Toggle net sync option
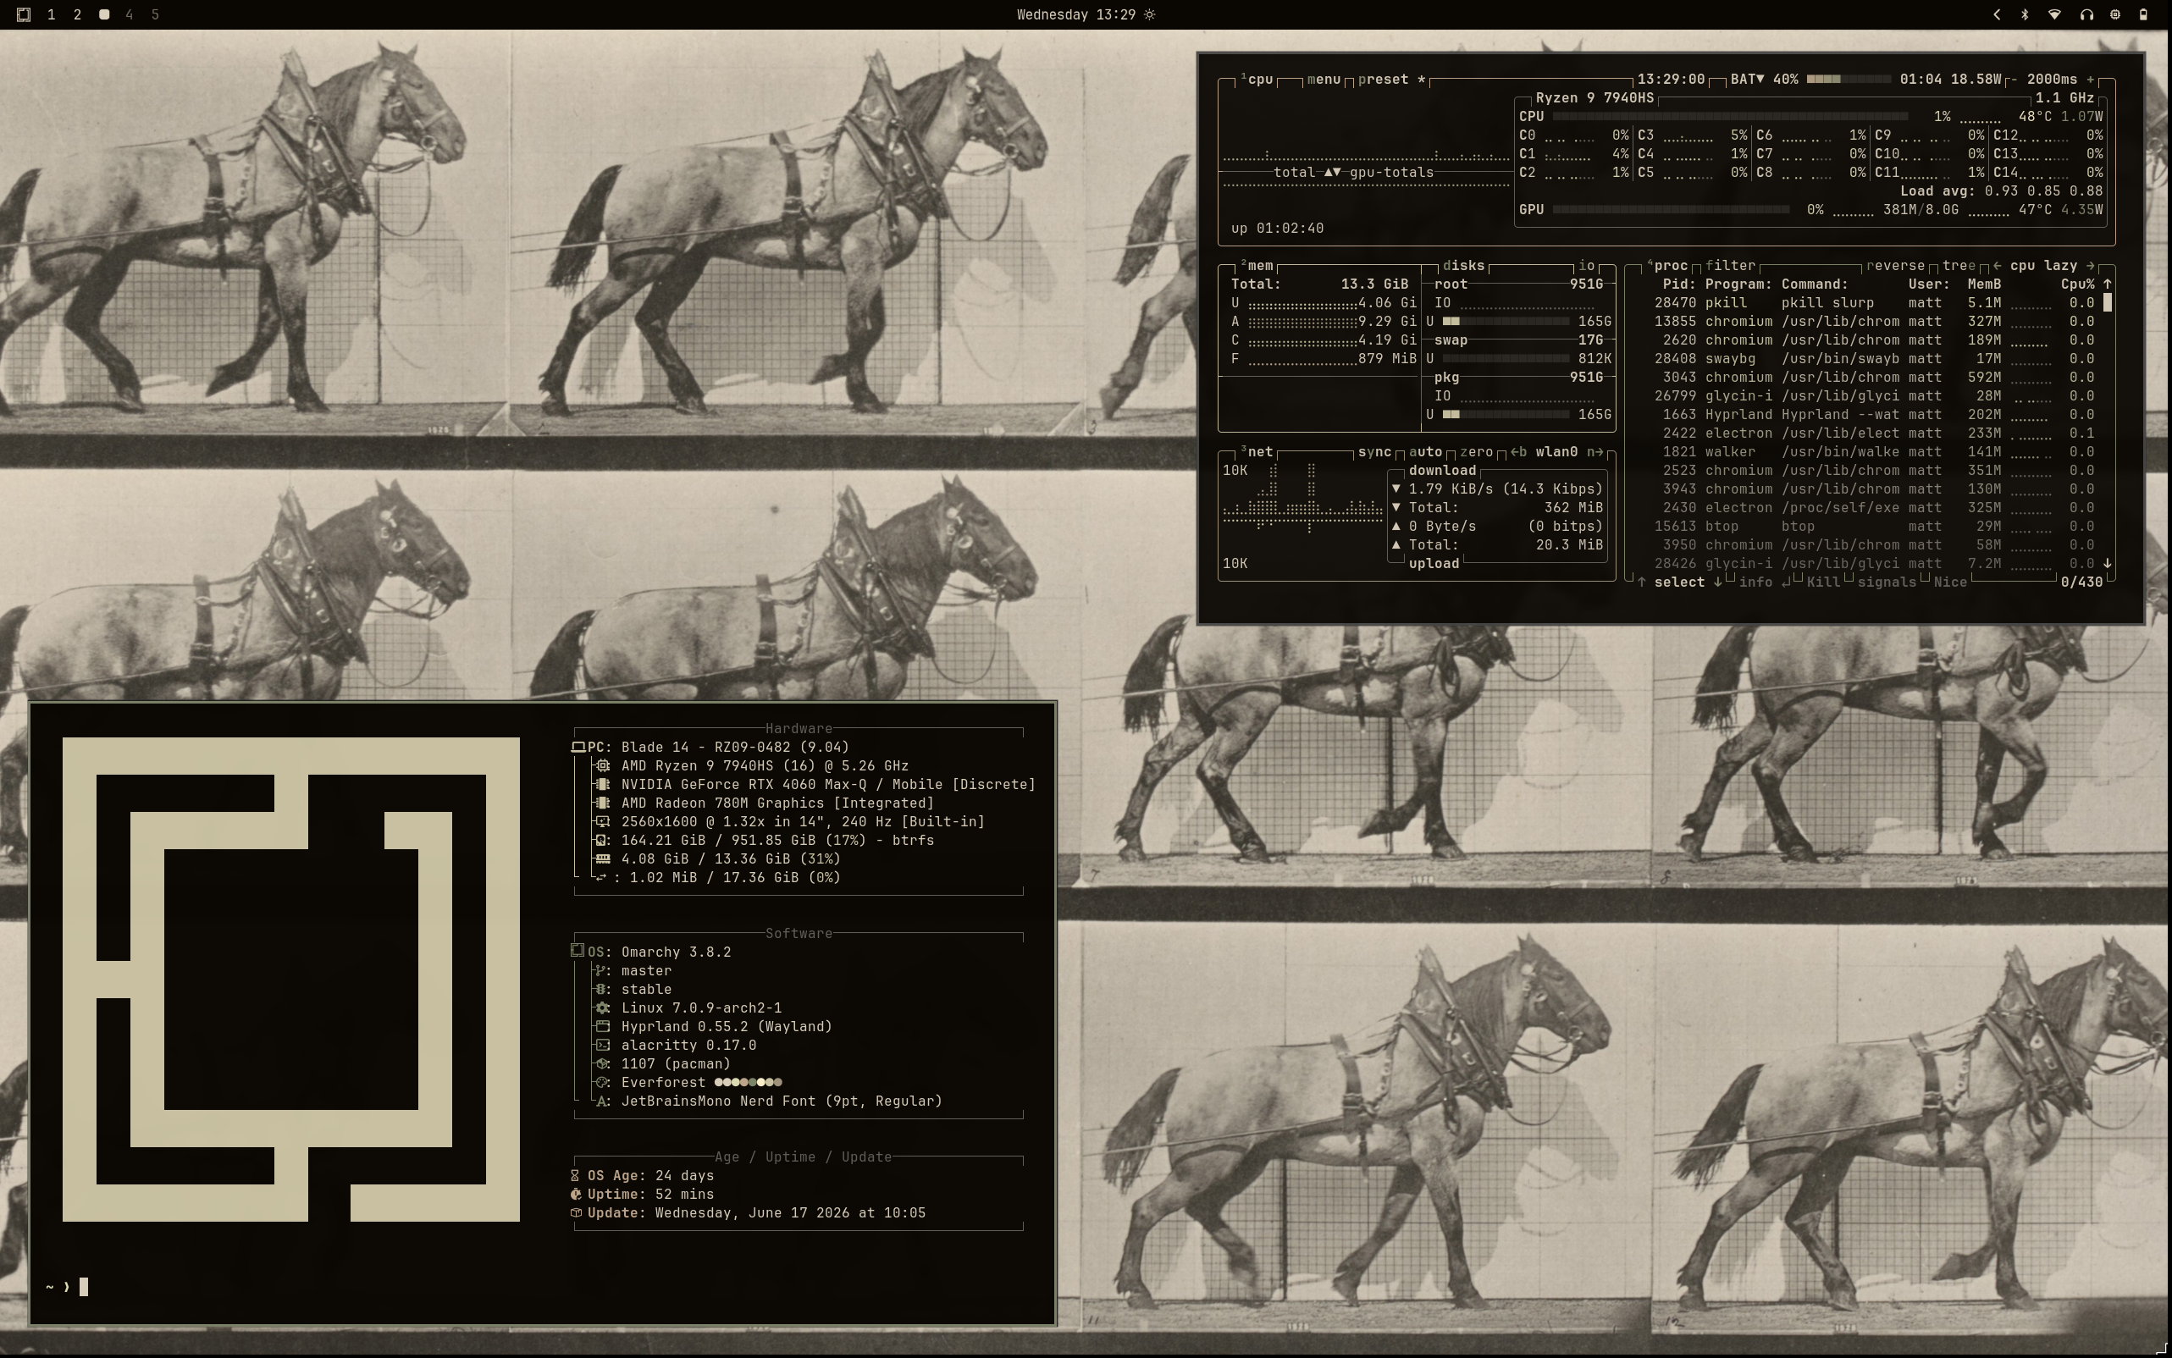The height and width of the screenshot is (1358, 2172). (x=1374, y=452)
